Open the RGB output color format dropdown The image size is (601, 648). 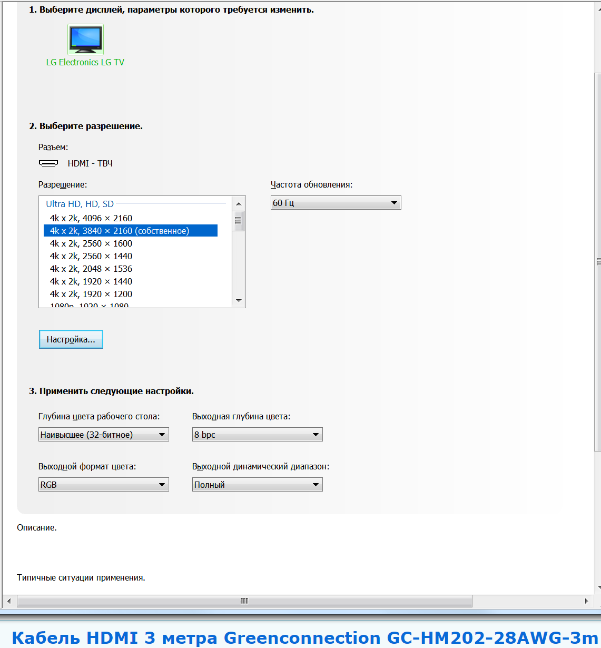103,485
